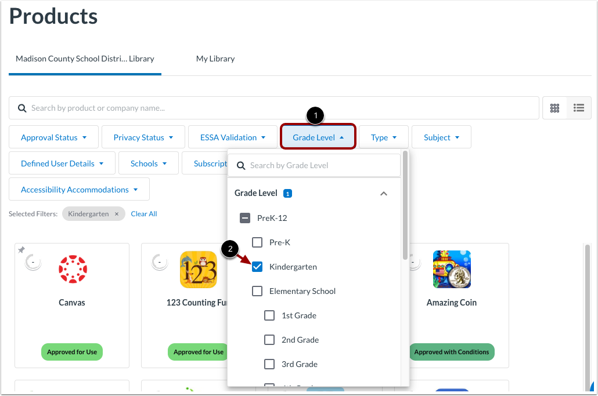Click the product grid scrollbar
This screenshot has height=396, width=598.
click(588, 318)
